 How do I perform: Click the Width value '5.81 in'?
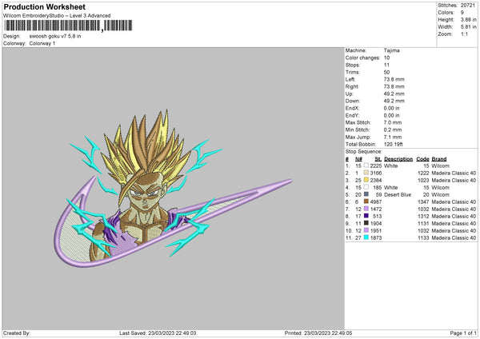tap(468, 27)
